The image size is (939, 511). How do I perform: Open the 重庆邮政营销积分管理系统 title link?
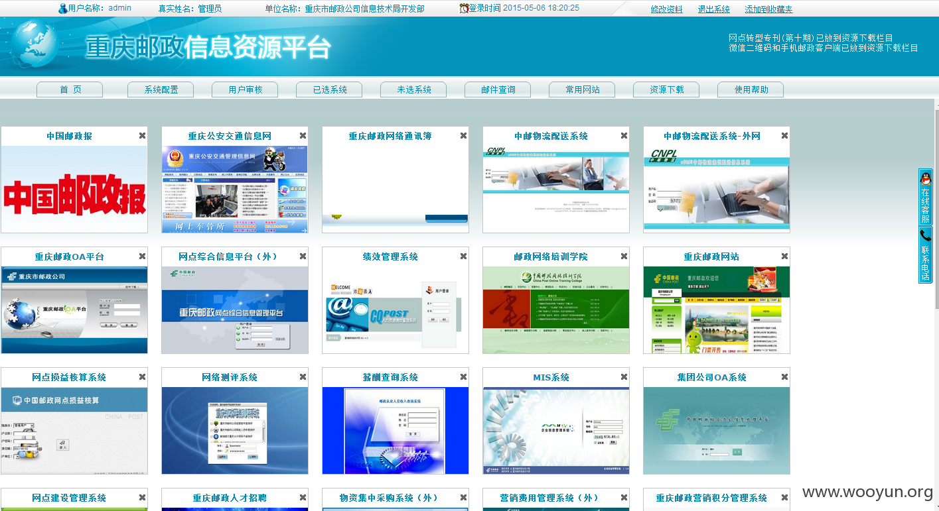711,498
